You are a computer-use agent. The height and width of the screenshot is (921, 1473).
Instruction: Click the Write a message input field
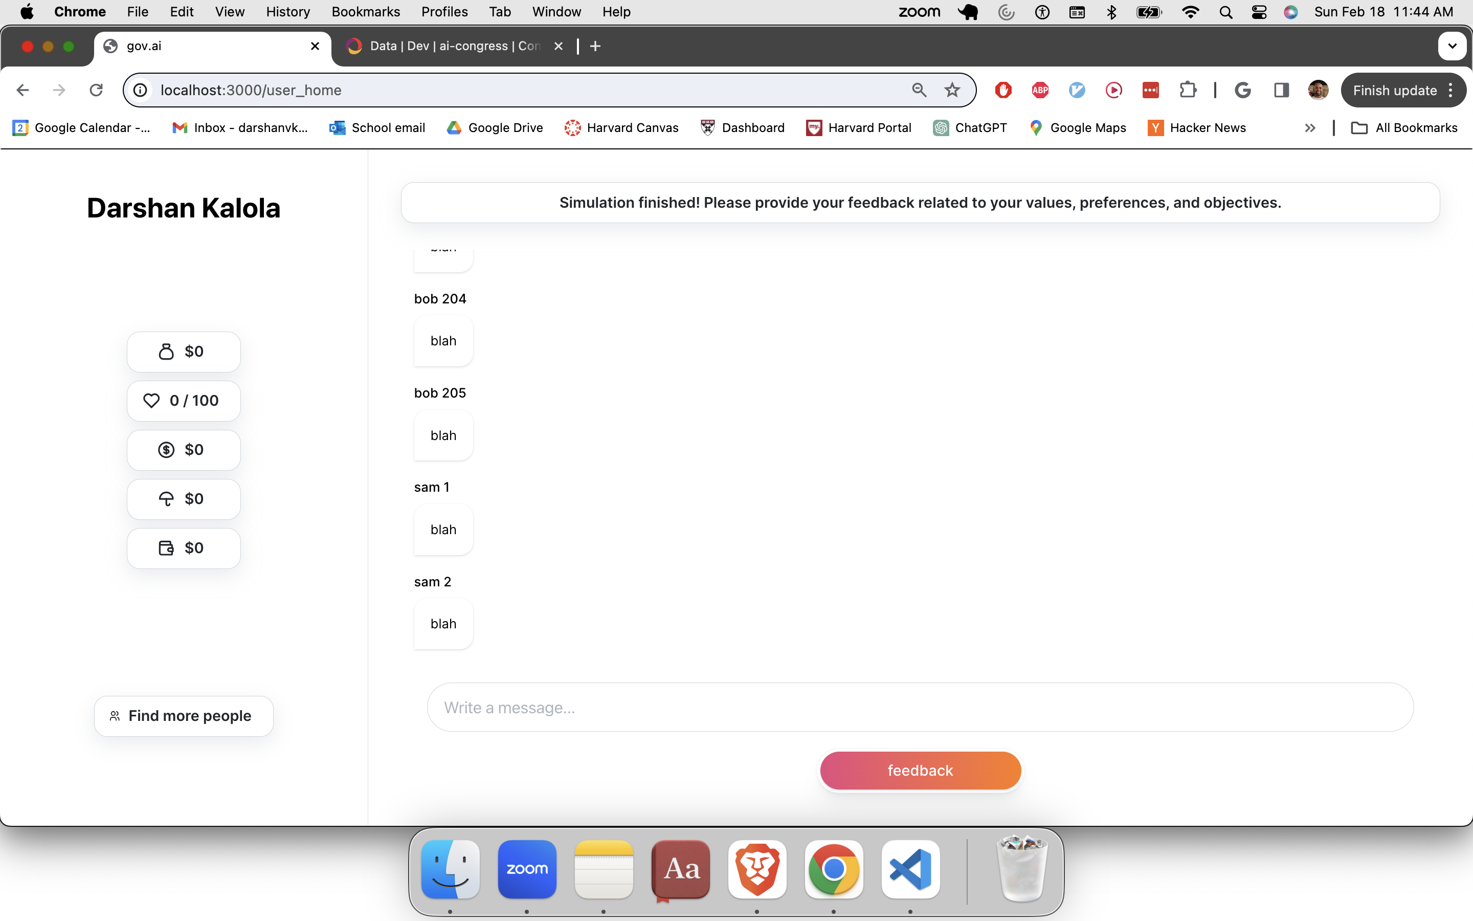tap(920, 707)
